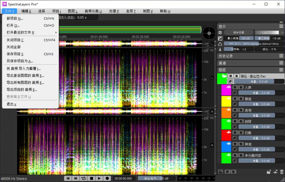
Task: Click the record button in transport
Action: click(x=107, y=179)
